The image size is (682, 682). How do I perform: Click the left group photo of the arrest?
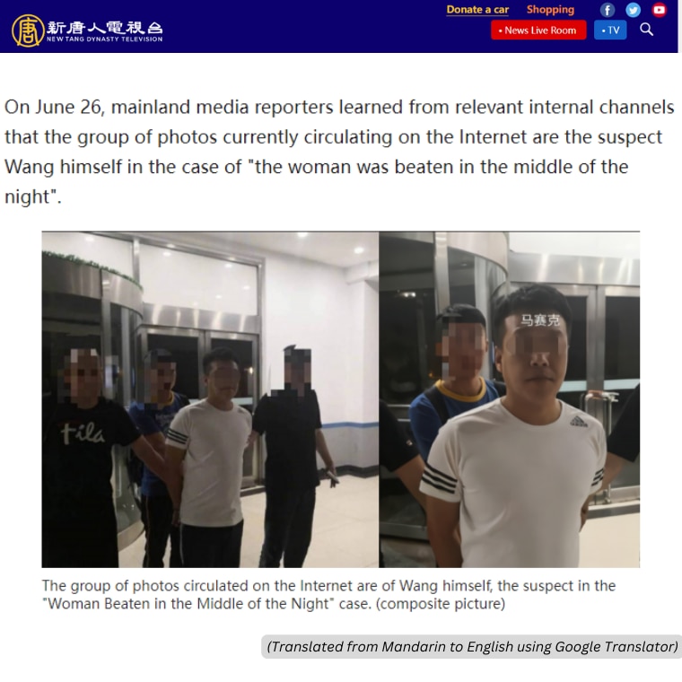pyautogui.click(x=210, y=399)
